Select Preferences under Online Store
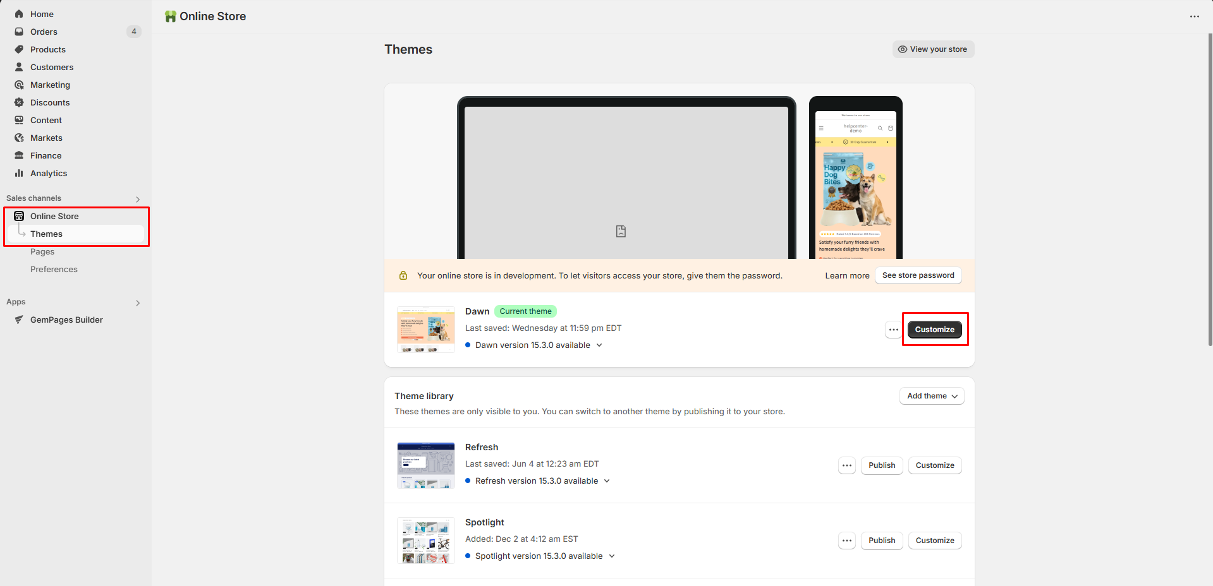The image size is (1213, 586). tap(54, 269)
